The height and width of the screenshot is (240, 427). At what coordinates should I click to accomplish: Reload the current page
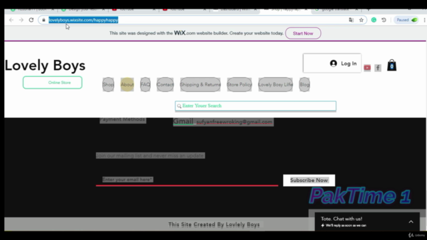pos(31,20)
